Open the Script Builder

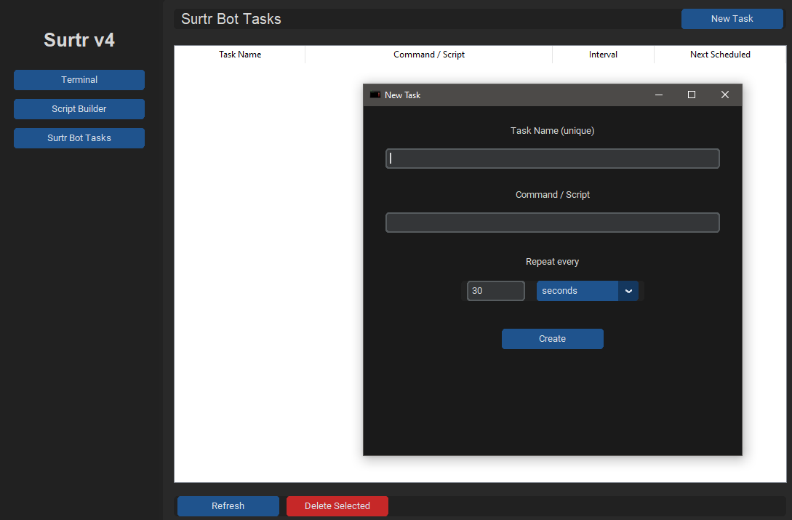(x=79, y=108)
